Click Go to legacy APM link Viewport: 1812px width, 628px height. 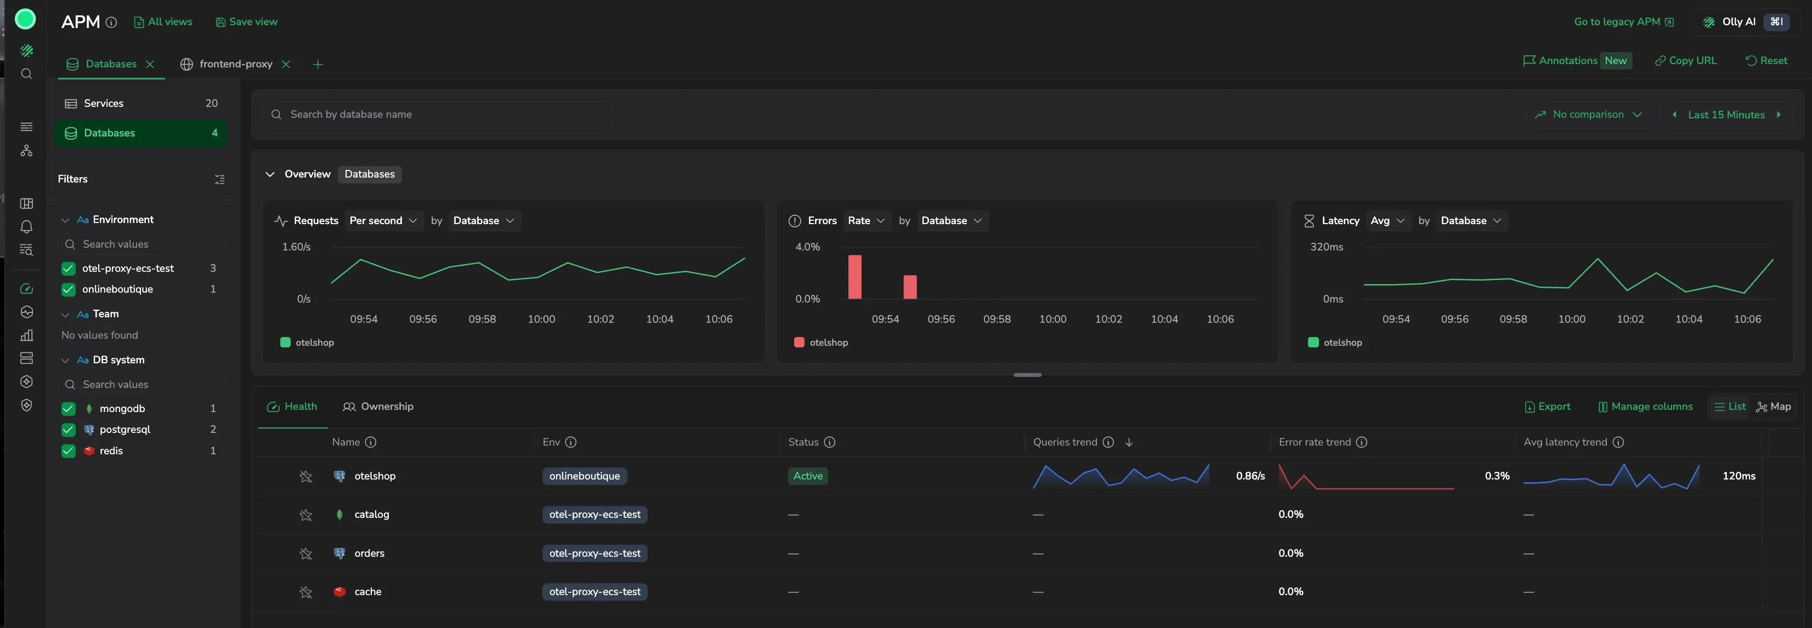tap(1623, 22)
